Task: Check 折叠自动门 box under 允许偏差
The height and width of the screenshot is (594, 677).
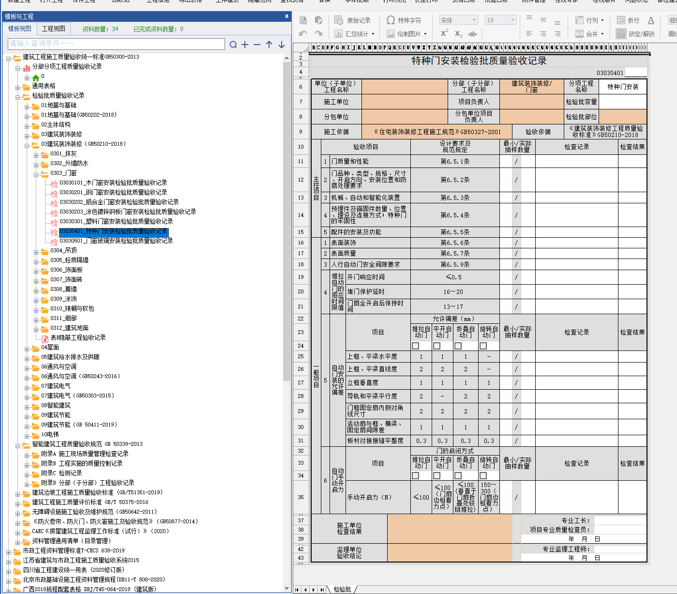Action: pyautogui.click(x=458, y=346)
